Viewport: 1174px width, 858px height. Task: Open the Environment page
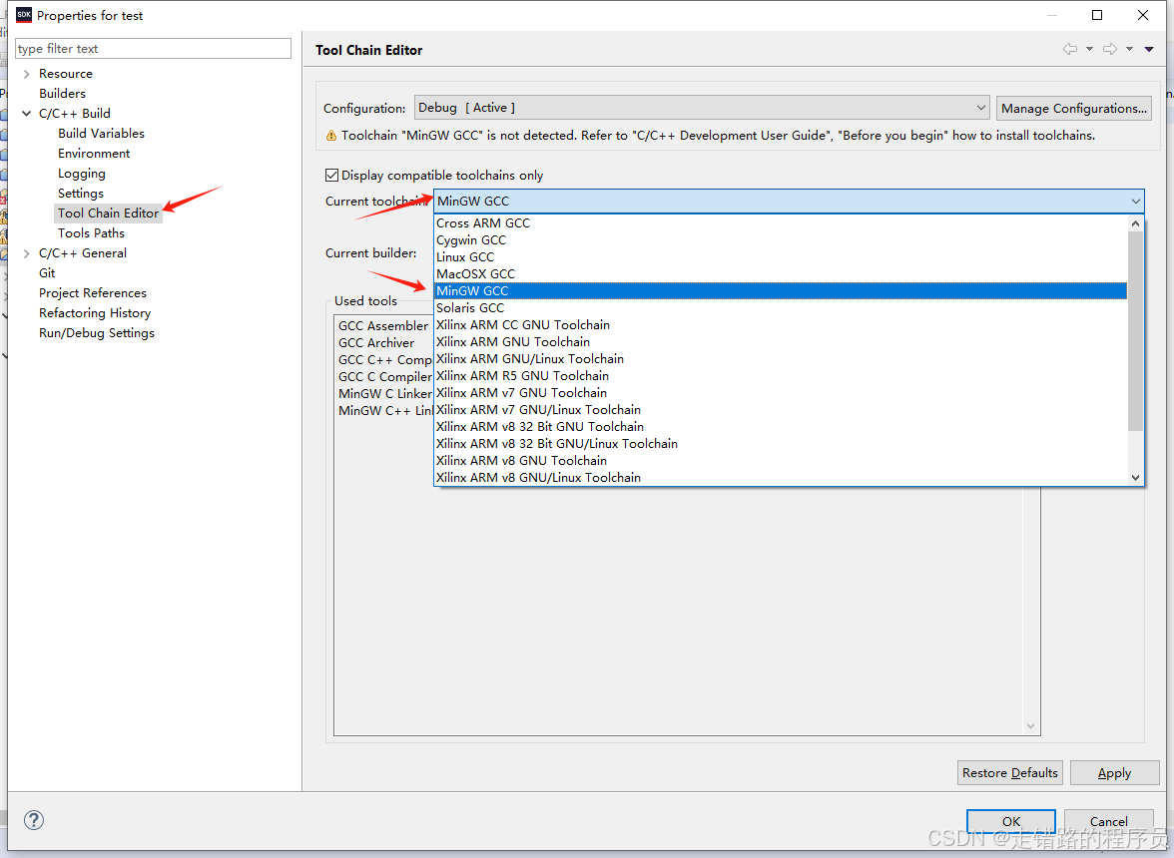tap(94, 154)
